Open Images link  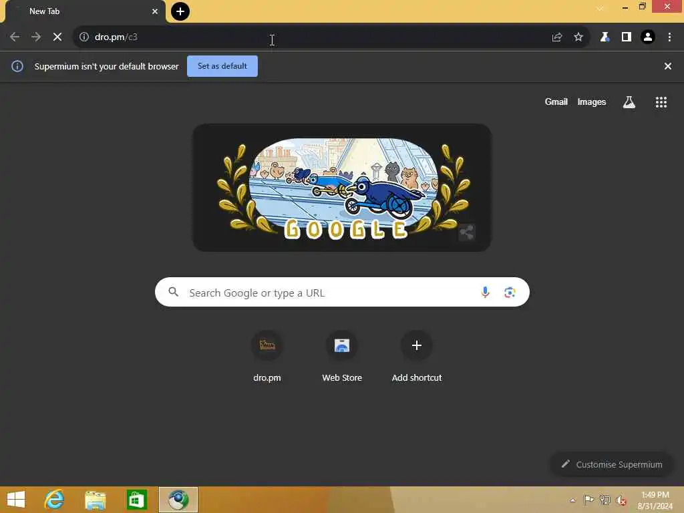click(592, 102)
